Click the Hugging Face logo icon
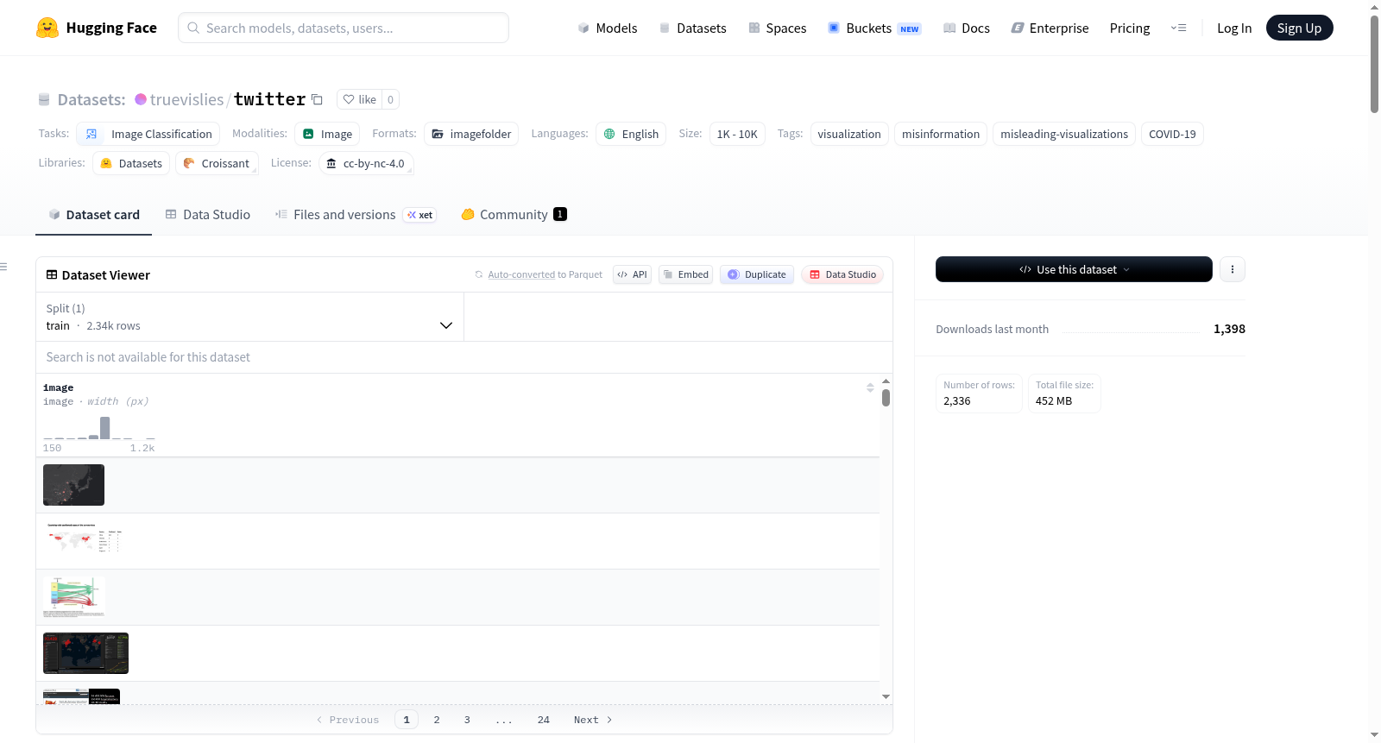The height and width of the screenshot is (743, 1381). (x=47, y=28)
